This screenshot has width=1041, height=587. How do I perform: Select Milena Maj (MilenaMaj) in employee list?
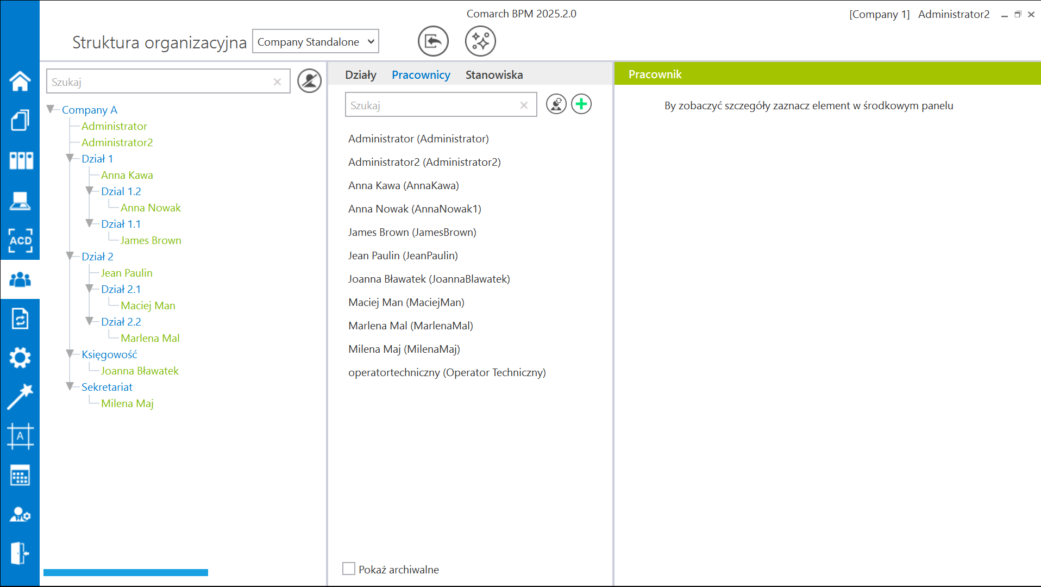tap(404, 349)
